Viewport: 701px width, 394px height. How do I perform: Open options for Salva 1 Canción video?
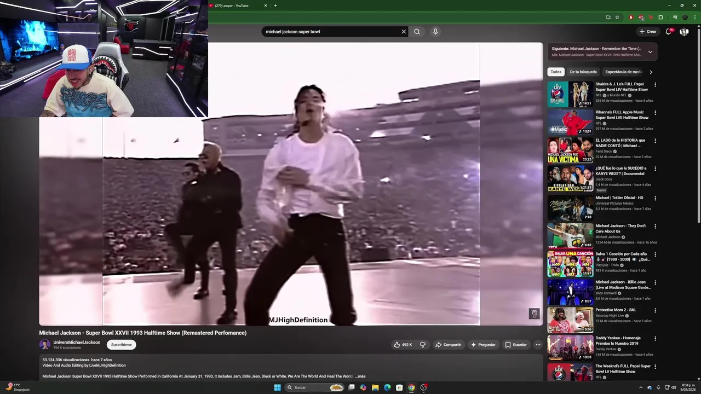pyautogui.click(x=655, y=254)
